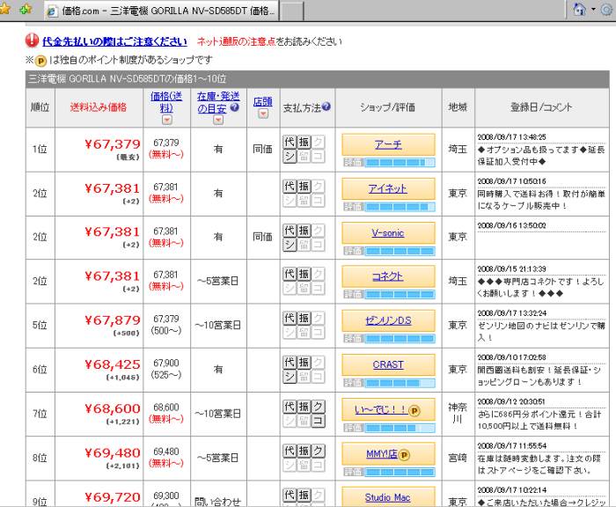
Task: Click the ¥67,879 price in 5位 row
Action: coord(113,320)
